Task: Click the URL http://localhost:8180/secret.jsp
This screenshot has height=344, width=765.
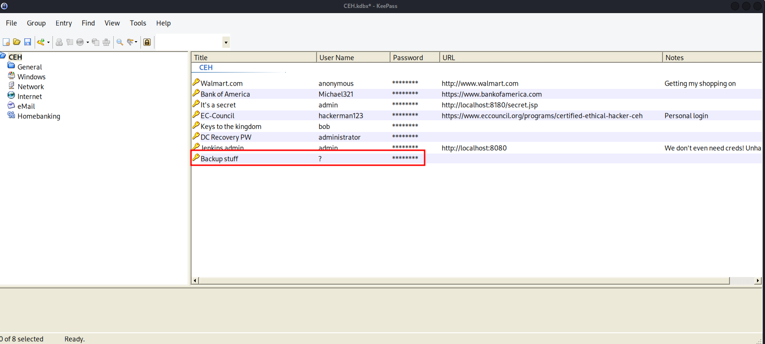Action: (x=490, y=105)
